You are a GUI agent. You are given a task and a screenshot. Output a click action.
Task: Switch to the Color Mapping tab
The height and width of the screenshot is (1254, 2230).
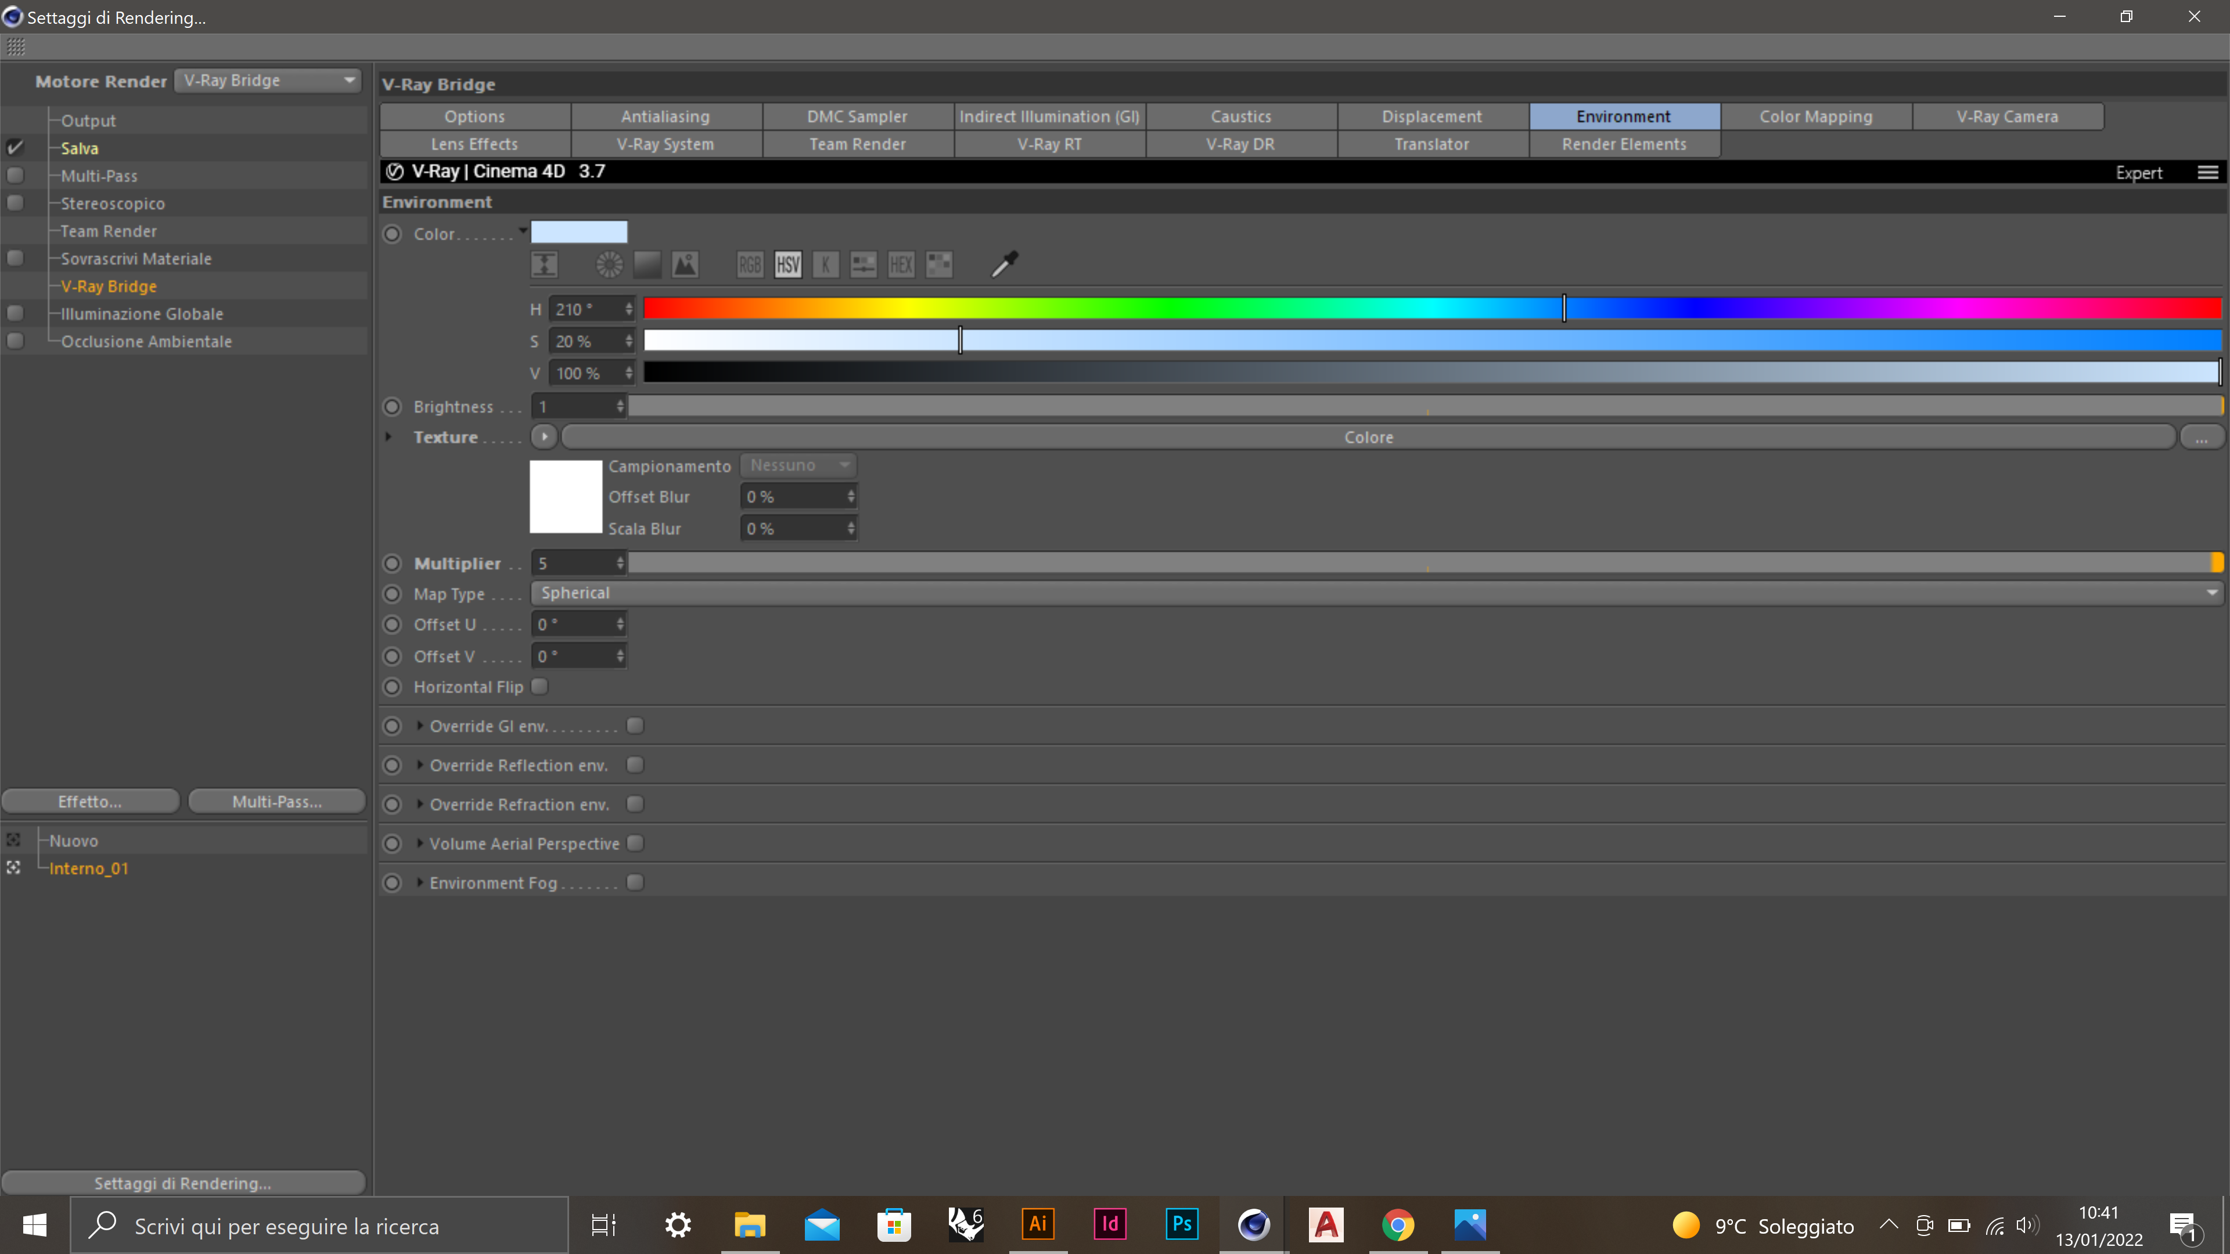pos(1815,116)
